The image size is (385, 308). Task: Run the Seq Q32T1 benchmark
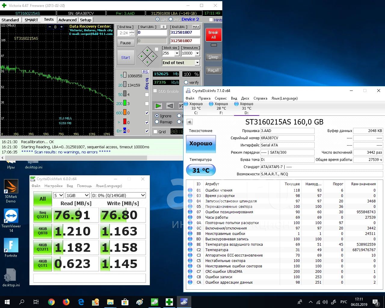42,214
